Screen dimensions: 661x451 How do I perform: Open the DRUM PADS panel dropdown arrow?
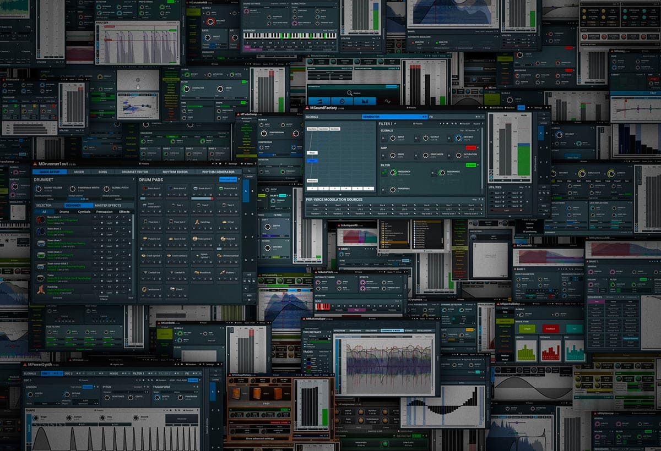tap(239, 179)
